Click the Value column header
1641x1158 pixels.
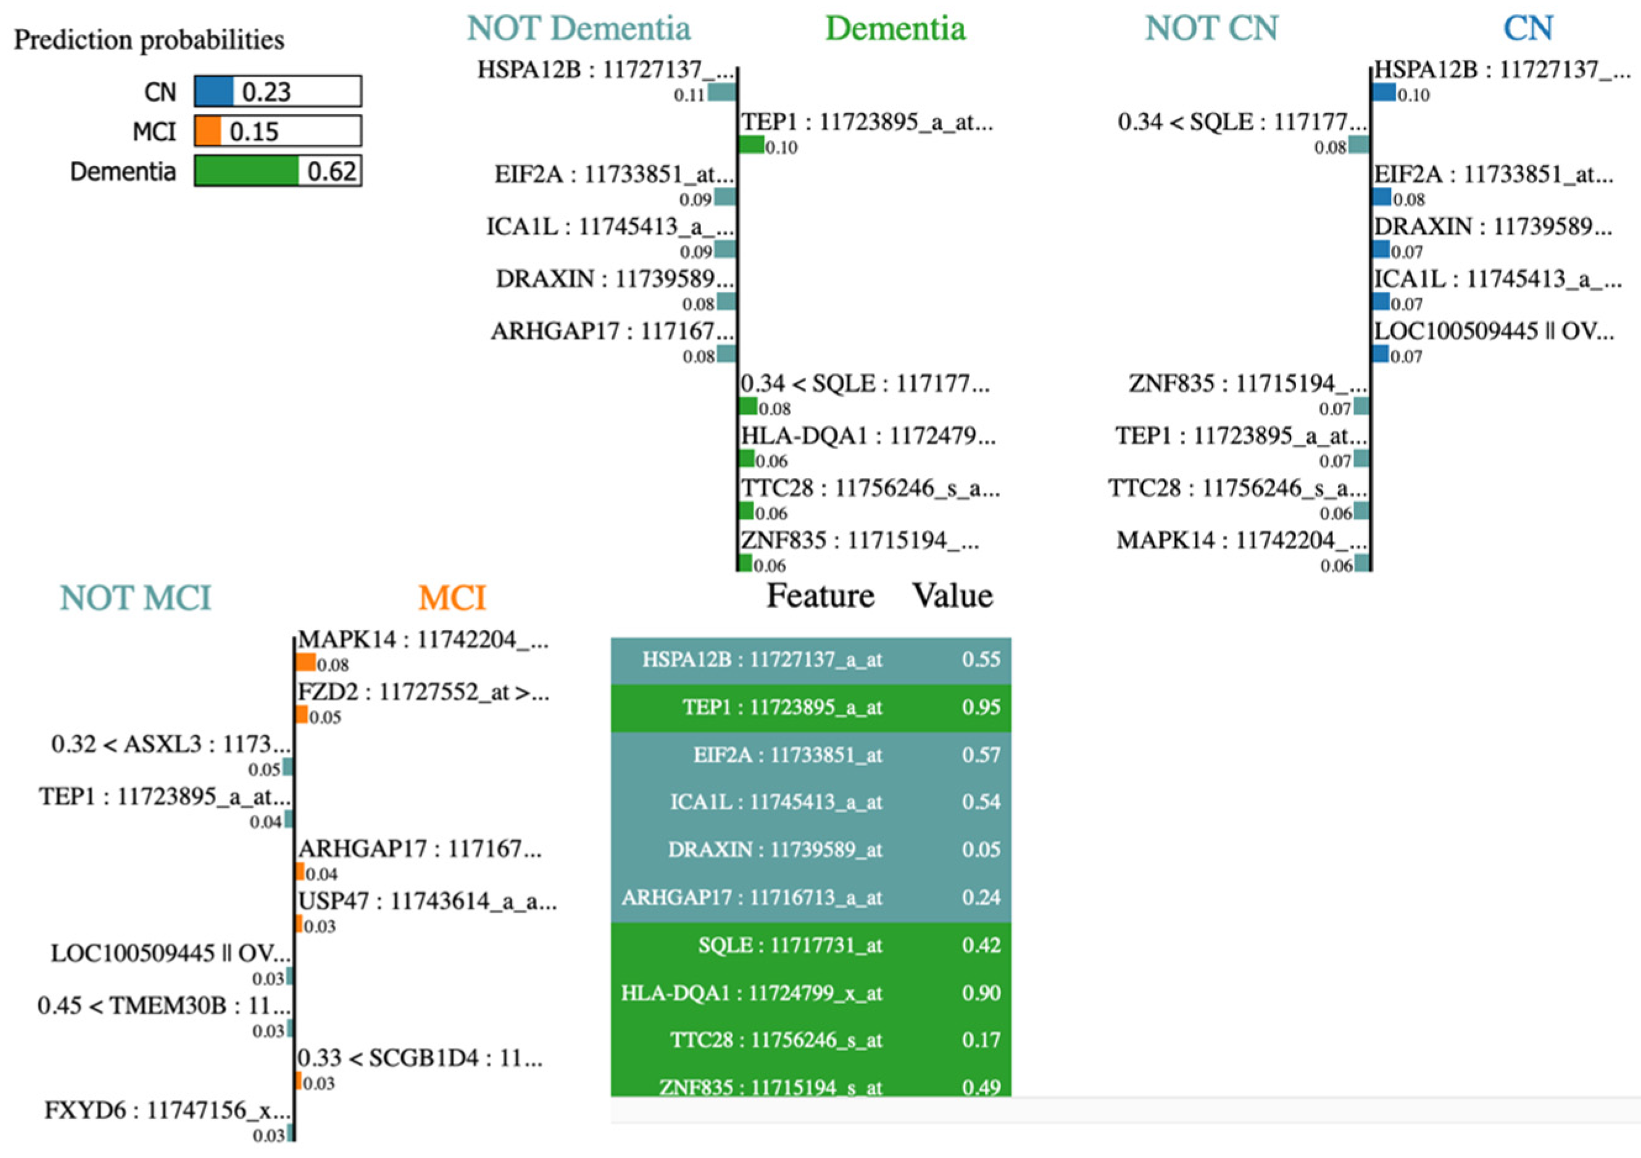click(x=952, y=596)
